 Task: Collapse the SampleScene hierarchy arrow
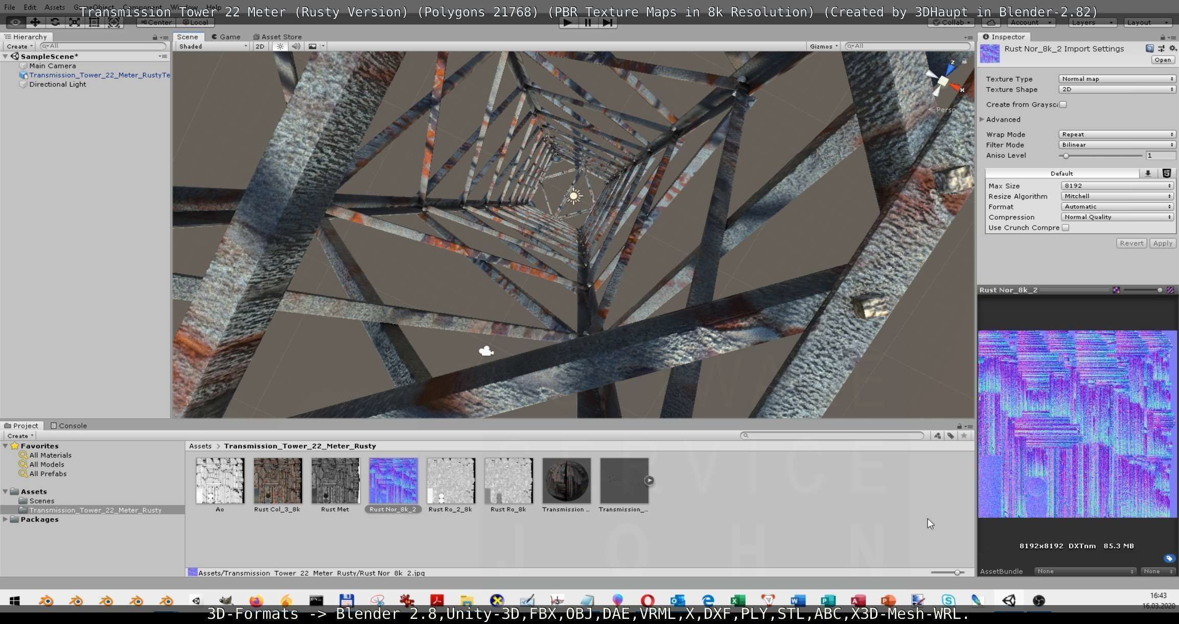click(x=6, y=57)
